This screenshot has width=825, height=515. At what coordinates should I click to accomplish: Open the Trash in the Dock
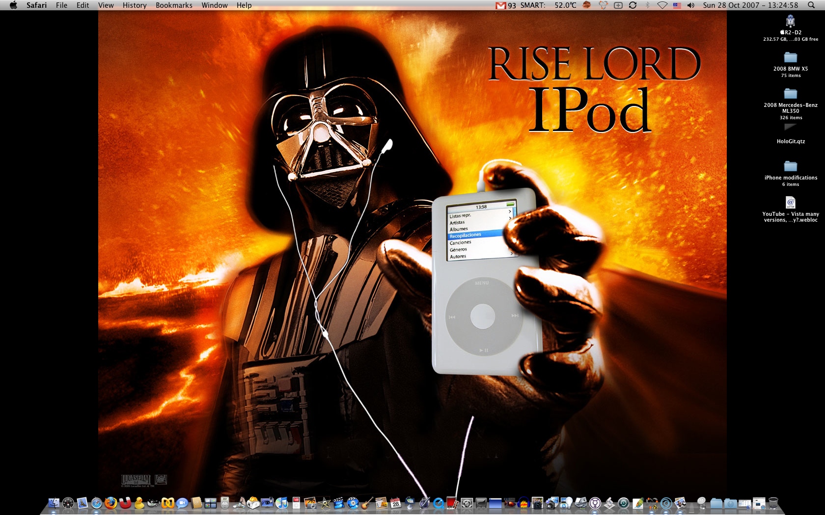click(773, 503)
